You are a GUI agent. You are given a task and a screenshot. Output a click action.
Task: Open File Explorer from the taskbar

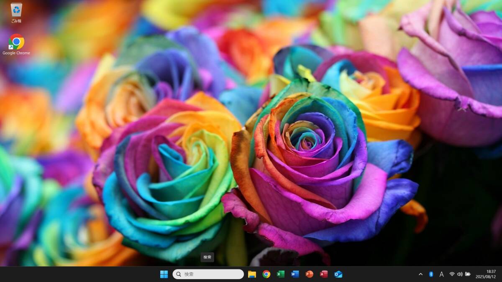point(252,274)
